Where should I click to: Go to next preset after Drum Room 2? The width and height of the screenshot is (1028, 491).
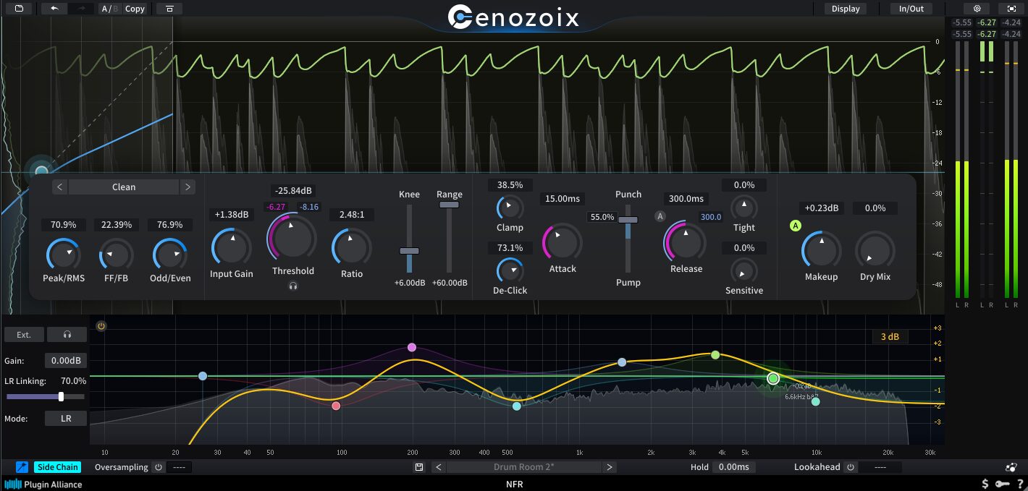point(610,467)
